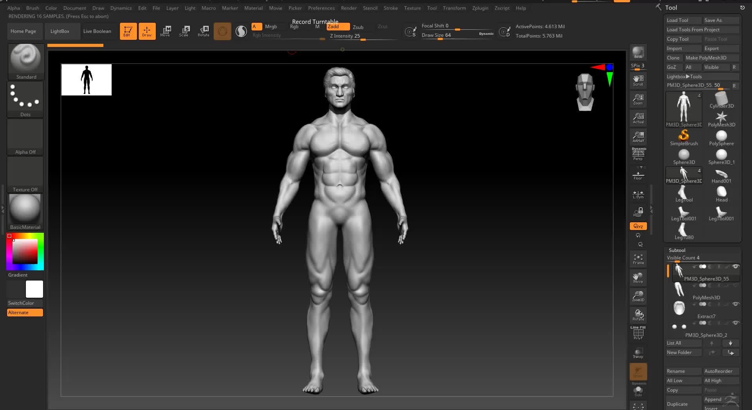Screen dimensions: 752x410
Task: Select the Rotate tool in top shelf
Action: [x=203, y=31]
